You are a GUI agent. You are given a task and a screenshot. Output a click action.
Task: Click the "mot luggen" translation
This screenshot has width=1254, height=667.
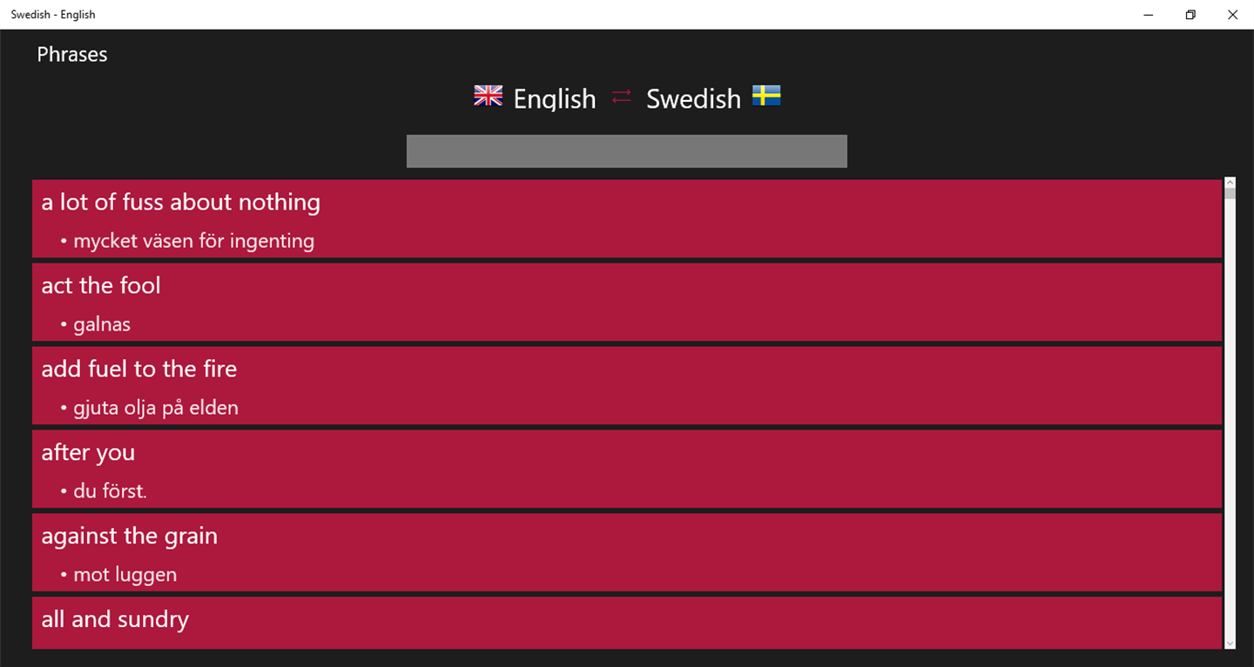point(125,575)
